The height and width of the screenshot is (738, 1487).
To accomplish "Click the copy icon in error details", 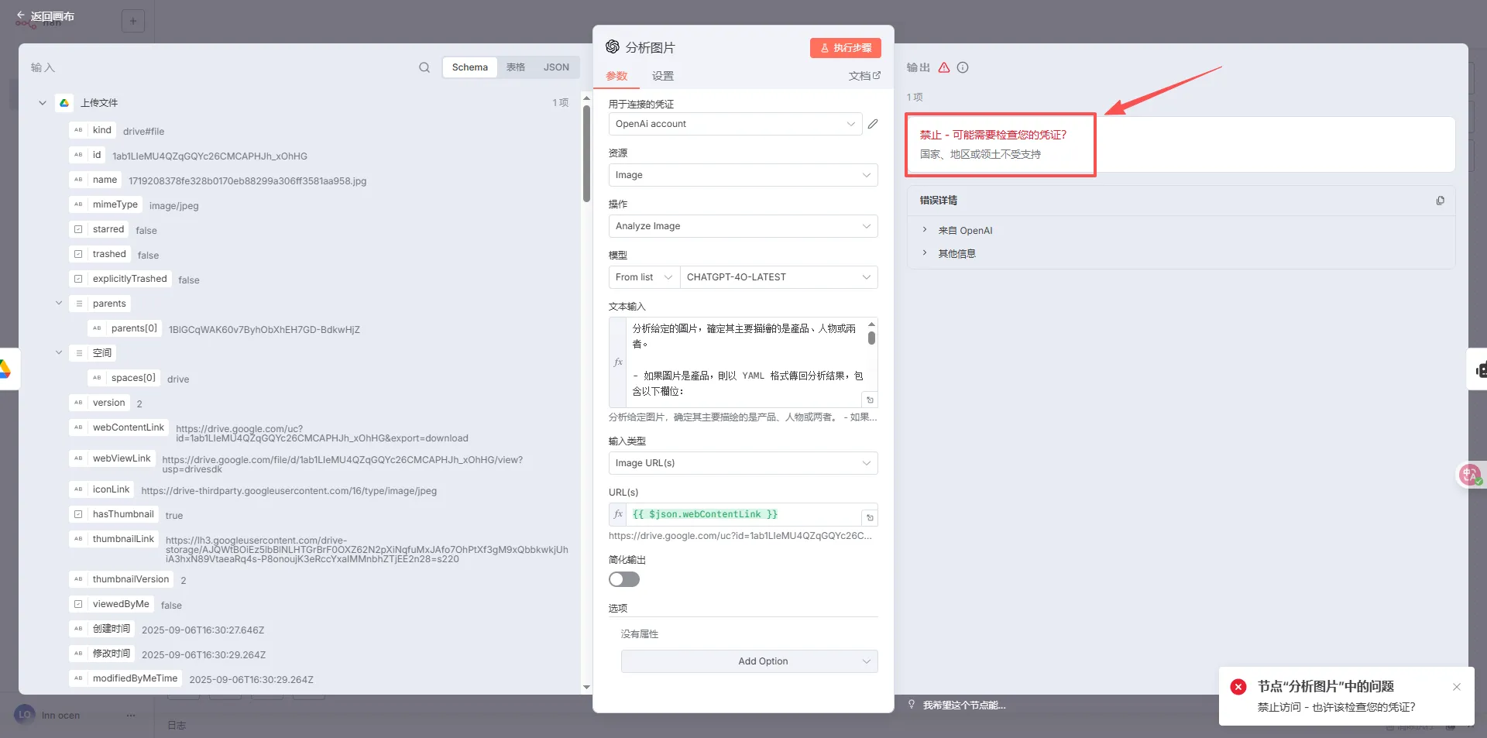I will click(x=1440, y=201).
